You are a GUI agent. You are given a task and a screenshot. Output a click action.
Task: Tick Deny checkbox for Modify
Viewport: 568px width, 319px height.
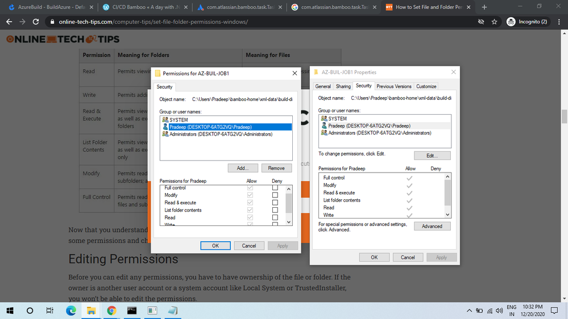(x=275, y=195)
